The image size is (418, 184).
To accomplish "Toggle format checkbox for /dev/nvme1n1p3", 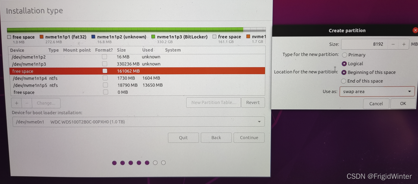I will point(105,64).
